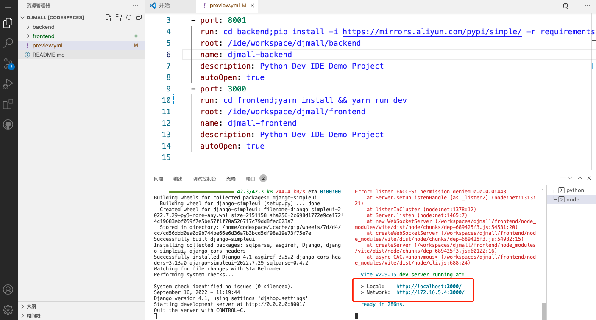Viewport: 596px width, 320px height.
Task: Maximize the terminal panel size
Action: [580, 178]
